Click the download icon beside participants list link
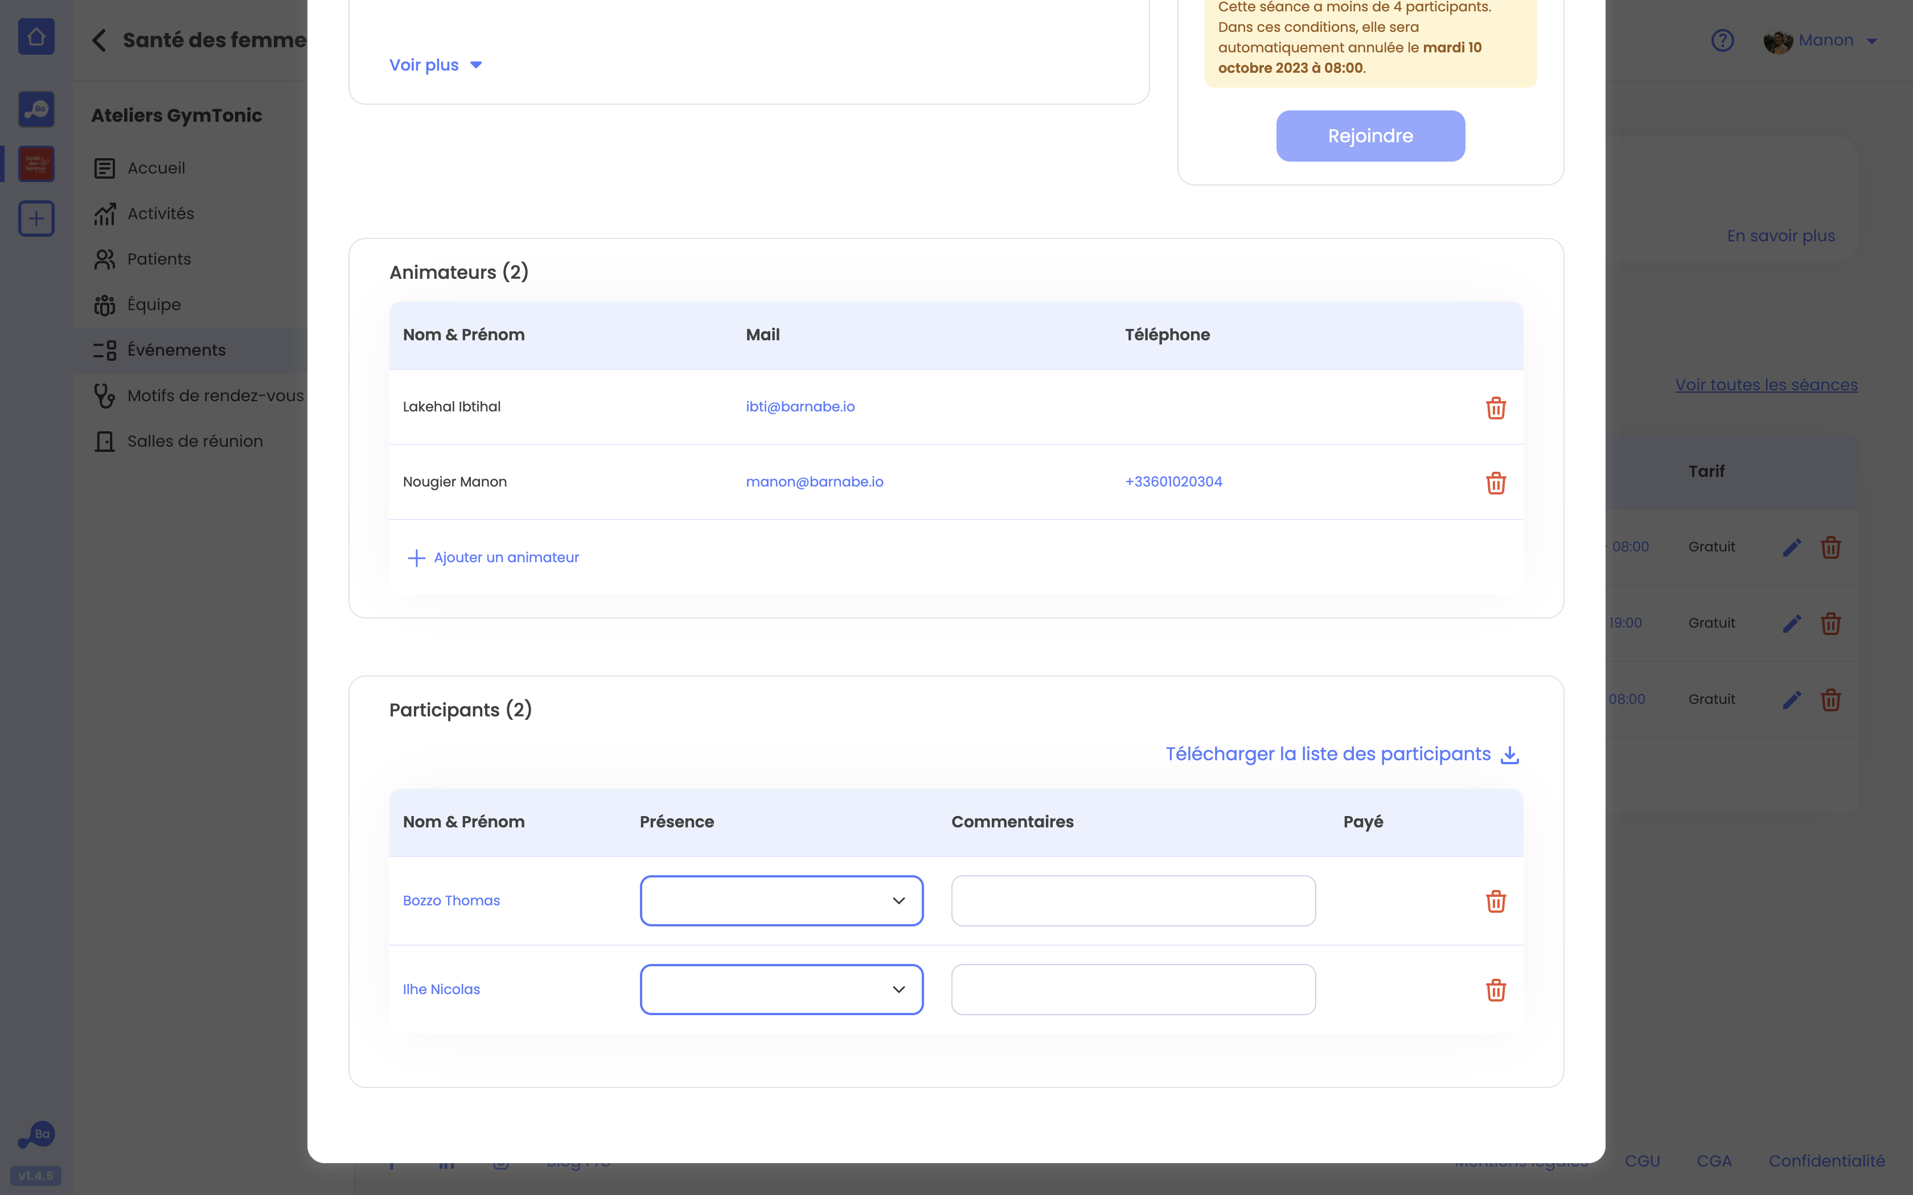1913x1195 pixels. coord(1510,755)
